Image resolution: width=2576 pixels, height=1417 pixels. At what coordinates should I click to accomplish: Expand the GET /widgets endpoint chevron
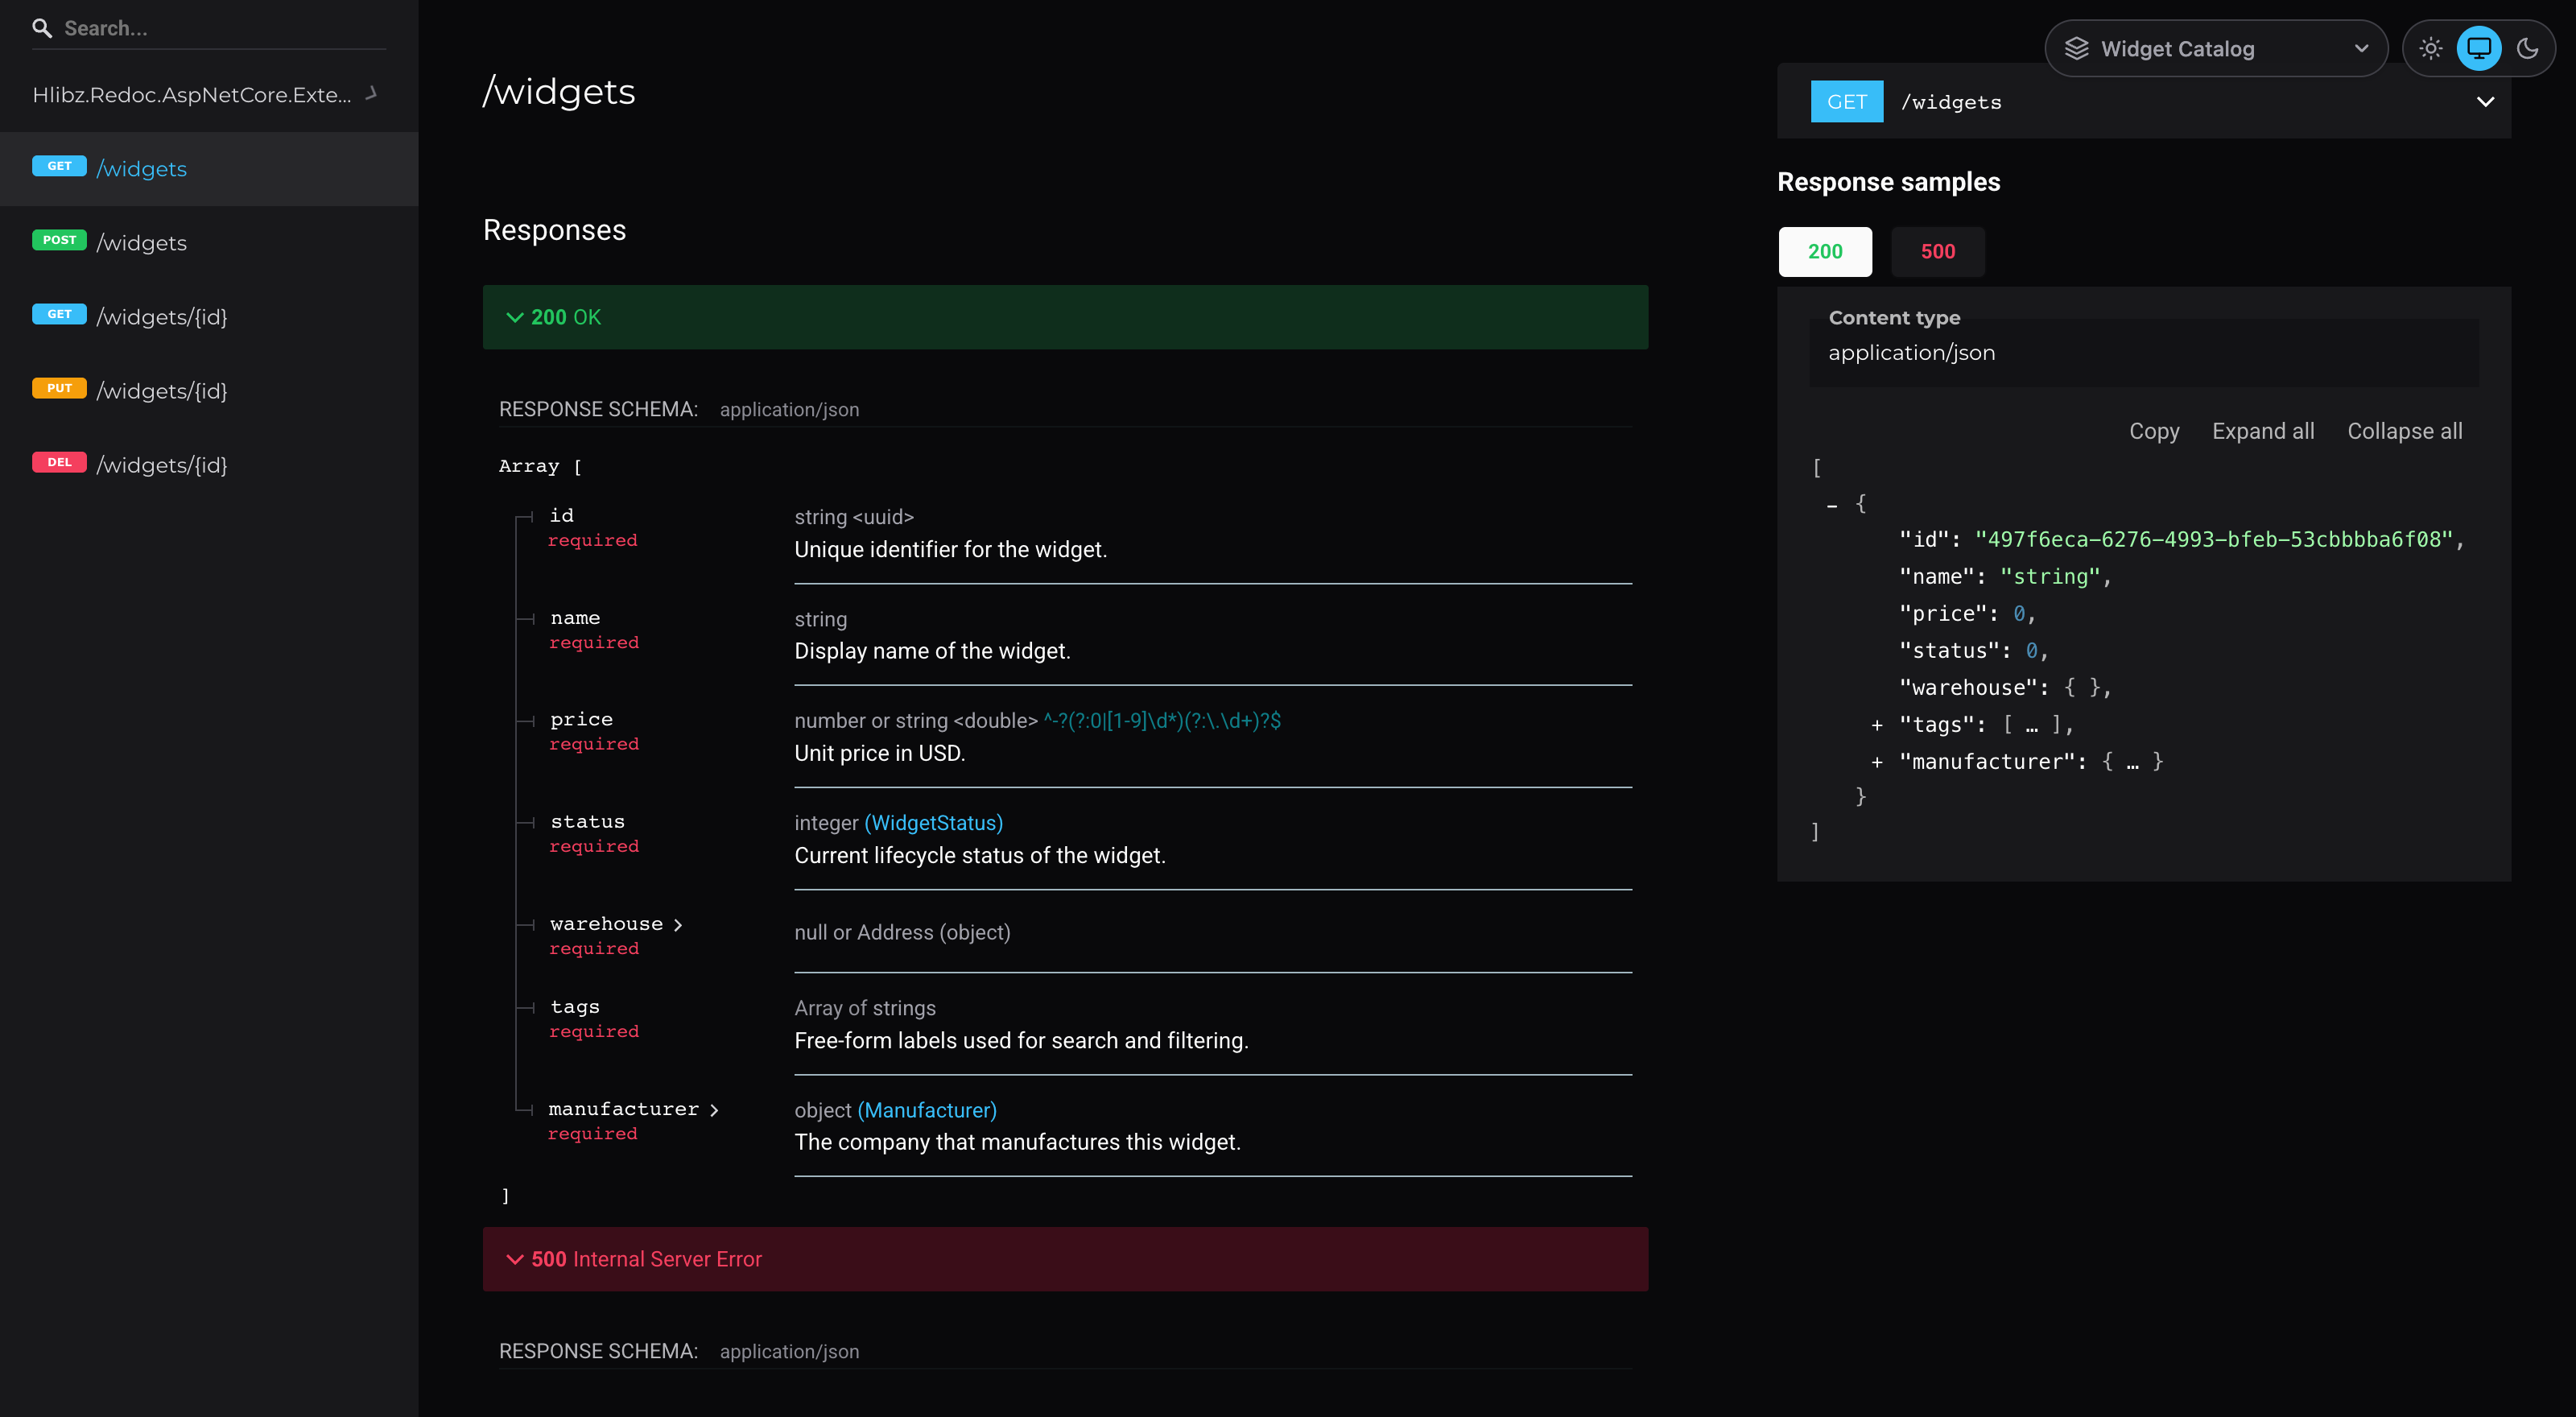(2485, 102)
